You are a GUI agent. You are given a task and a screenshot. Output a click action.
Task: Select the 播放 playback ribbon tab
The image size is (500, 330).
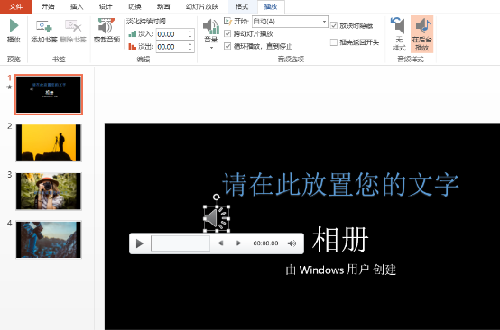pyautogui.click(x=271, y=6)
